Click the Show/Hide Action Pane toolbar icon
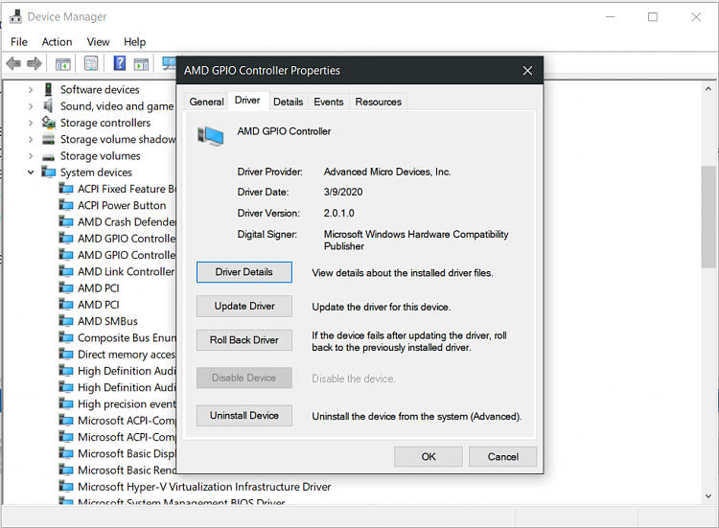The image size is (719, 528). (x=141, y=64)
